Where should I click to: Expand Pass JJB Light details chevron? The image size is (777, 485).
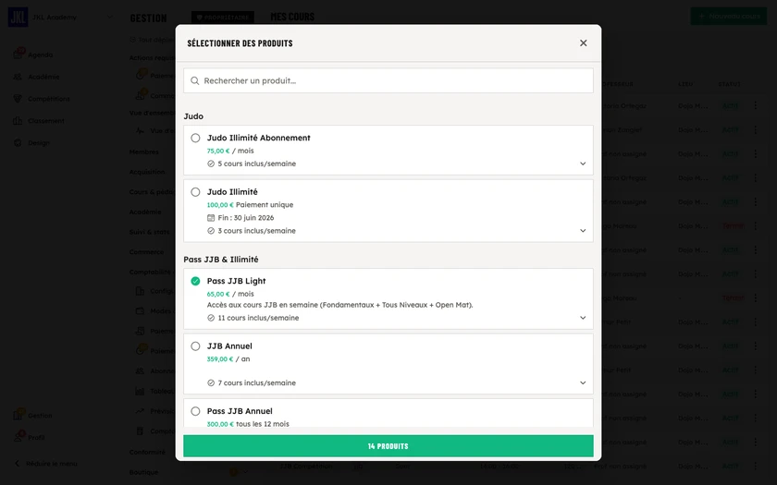pyautogui.click(x=583, y=318)
